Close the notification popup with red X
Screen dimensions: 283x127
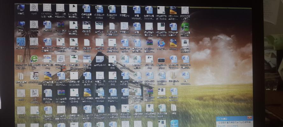click(250, 118)
